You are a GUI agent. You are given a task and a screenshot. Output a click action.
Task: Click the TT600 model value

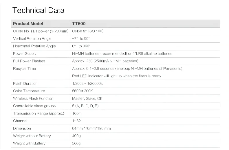(79, 24)
